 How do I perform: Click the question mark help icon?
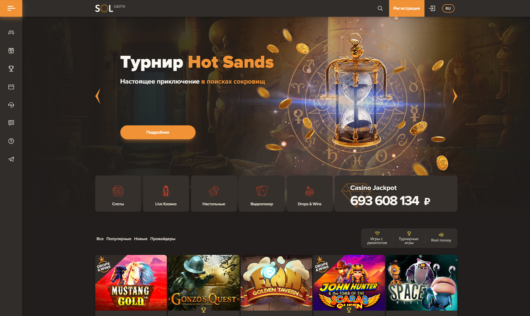[x=11, y=141]
